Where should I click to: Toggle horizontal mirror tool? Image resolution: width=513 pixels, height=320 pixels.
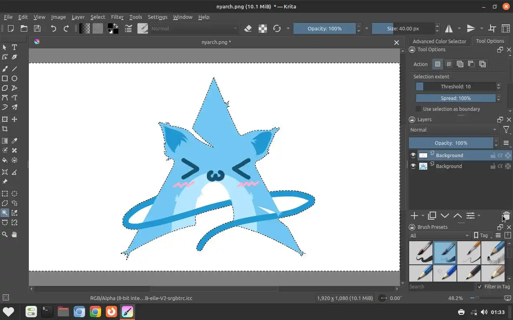449,28
